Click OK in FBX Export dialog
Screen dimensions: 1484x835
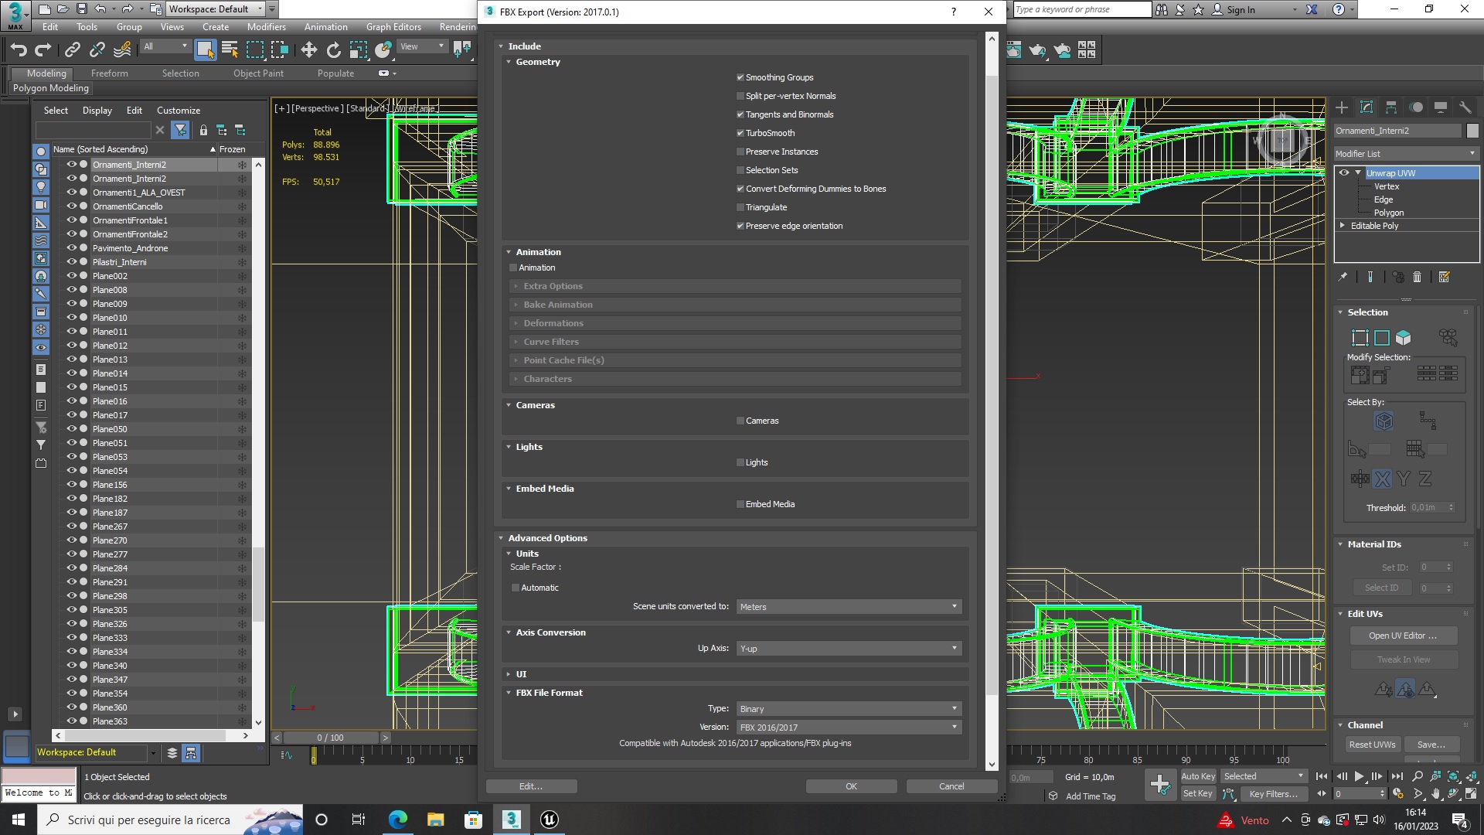click(x=851, y=786)
